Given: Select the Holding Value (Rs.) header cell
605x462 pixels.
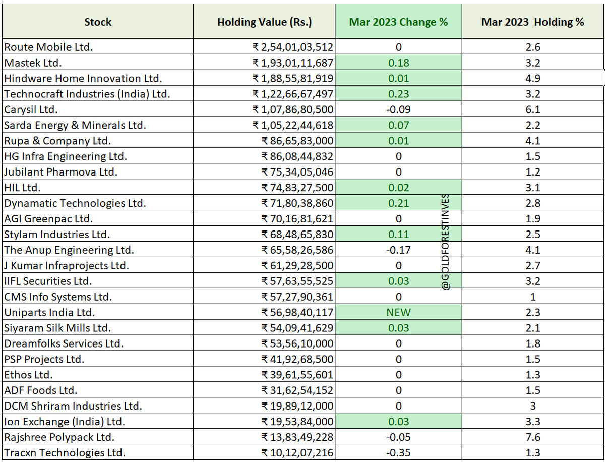Looking at the screenshot, I should 264,22.
